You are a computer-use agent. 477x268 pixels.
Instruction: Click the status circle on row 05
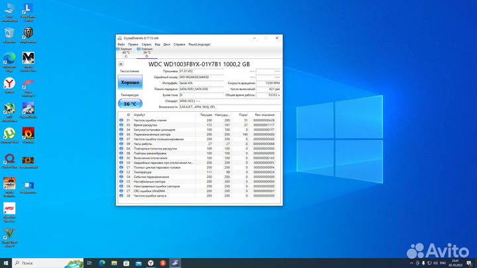[x=121, y=134]
